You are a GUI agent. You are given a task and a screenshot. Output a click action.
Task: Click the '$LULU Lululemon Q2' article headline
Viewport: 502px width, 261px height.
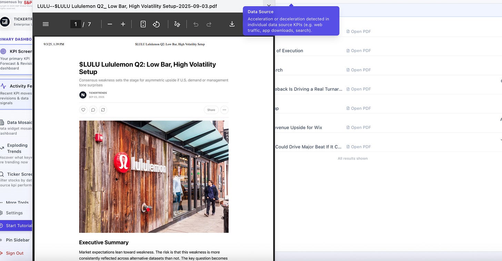coord(148,68)
